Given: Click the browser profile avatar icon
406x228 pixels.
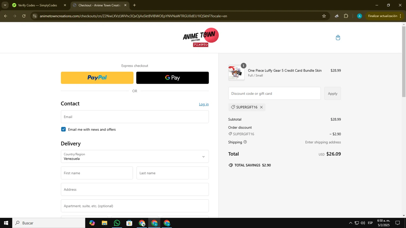Looking at the screenshot, I should pos(359,16).
